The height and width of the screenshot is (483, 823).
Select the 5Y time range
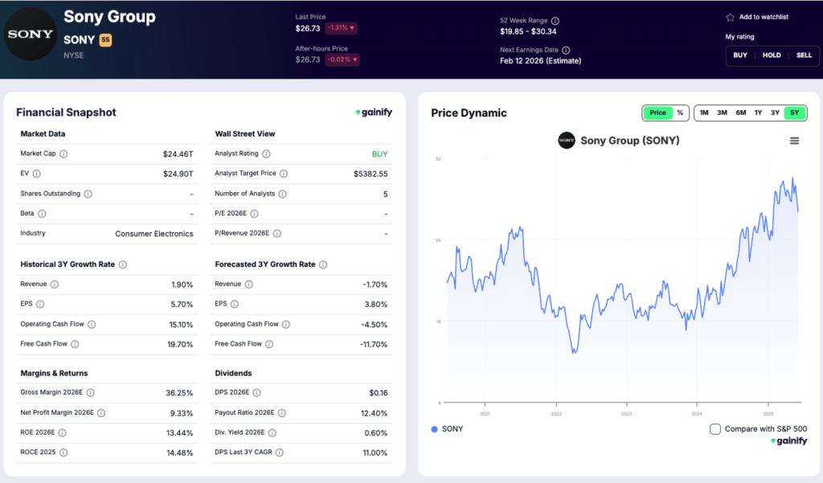(794, 113)
